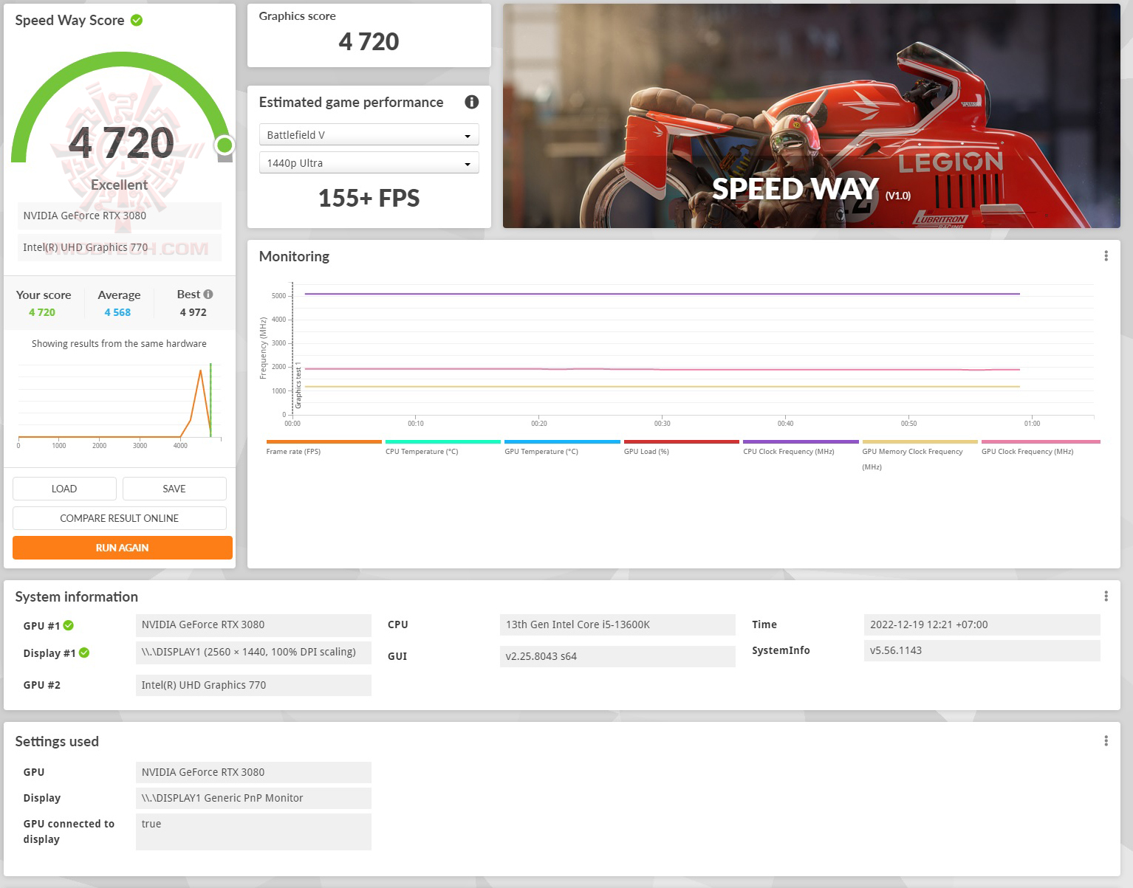Click Intel(R) UHD Graphics 770 under score gauge

[119, 247]
